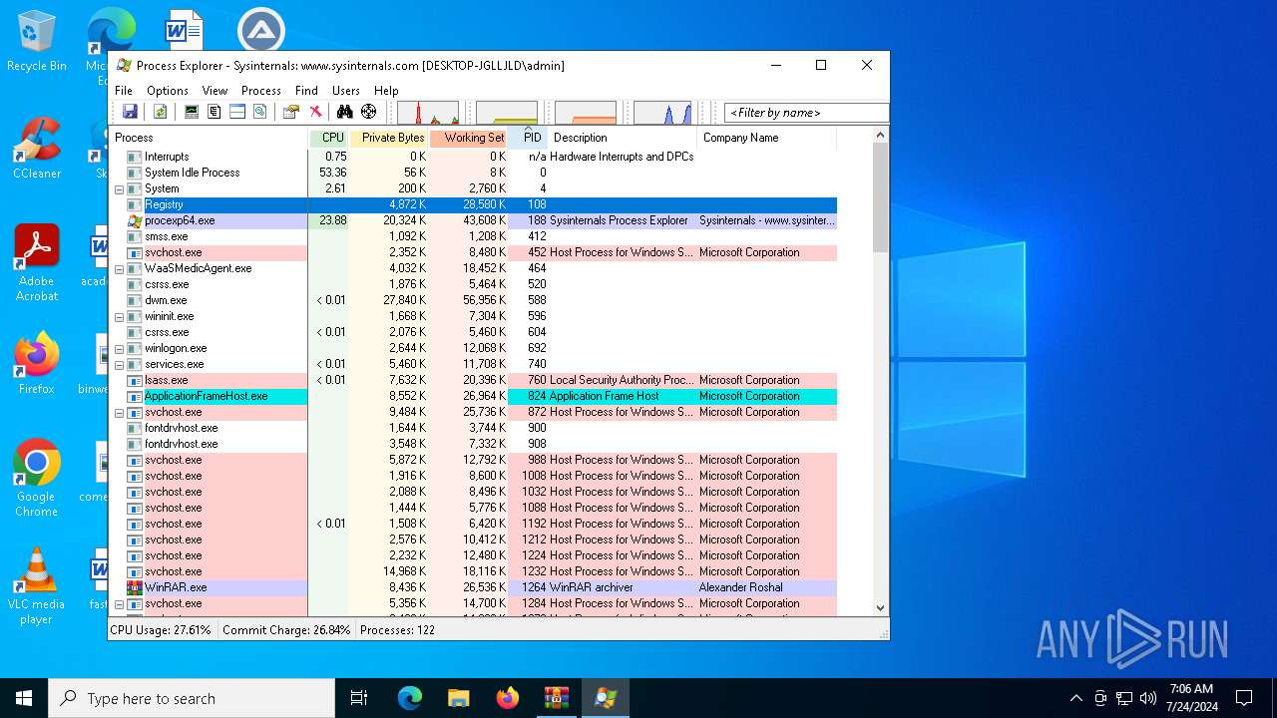Sort by the Private Bytes column header

[389, 138]
